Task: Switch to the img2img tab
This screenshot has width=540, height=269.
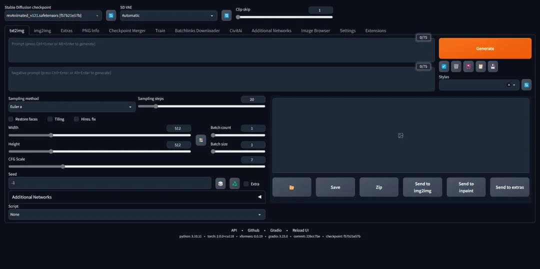Action: 42,30
